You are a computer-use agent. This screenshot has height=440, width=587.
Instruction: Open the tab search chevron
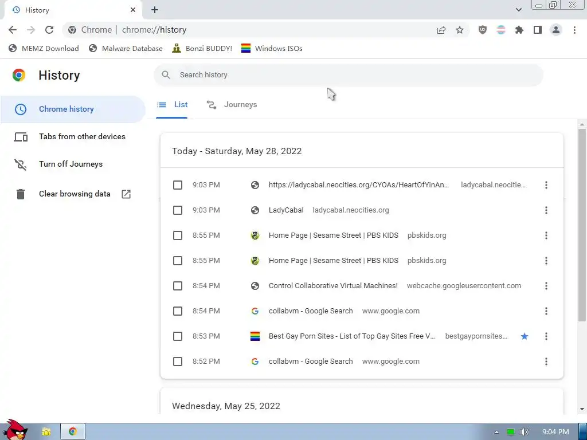(x=518, y=10)
